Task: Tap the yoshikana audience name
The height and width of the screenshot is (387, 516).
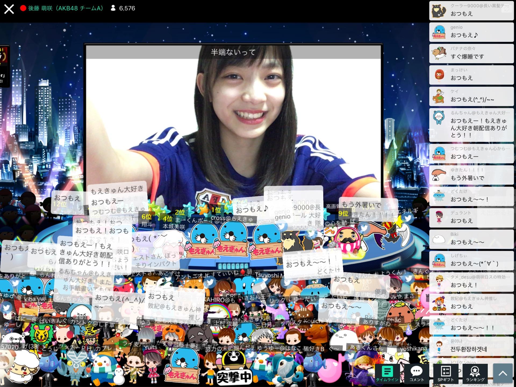Action: [414, 349]
